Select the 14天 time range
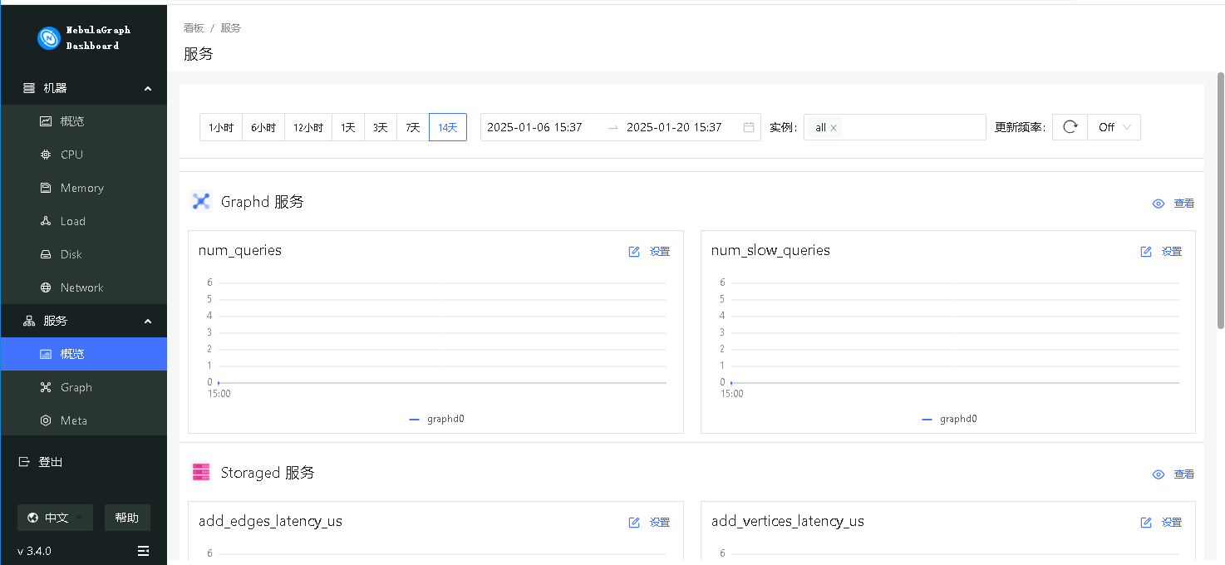The width and height of the screenshot is (1225, 565). click(448, 127)
